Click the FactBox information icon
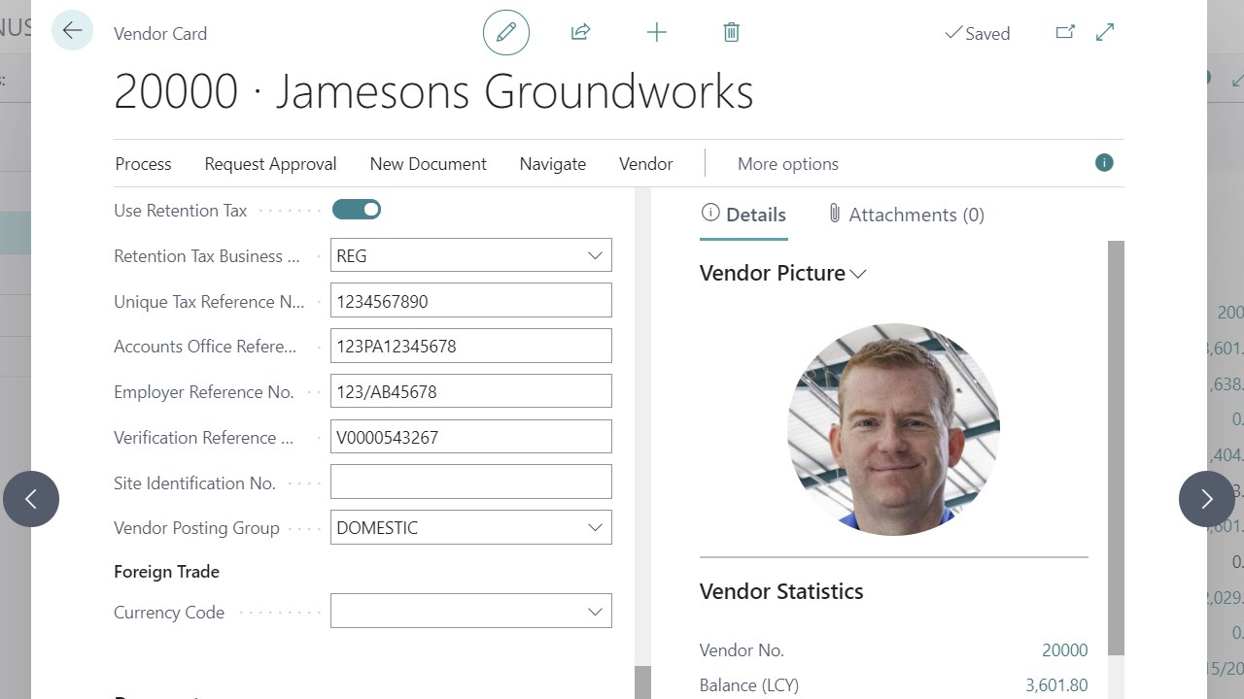Viewport: 1244px width, 699px height. 1104,163
